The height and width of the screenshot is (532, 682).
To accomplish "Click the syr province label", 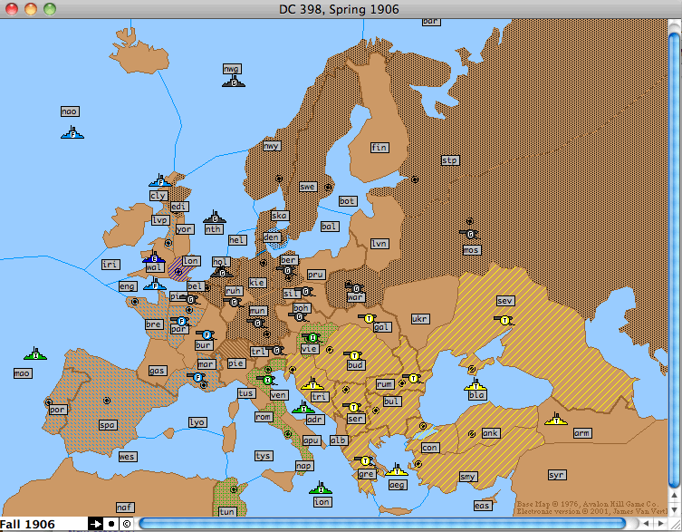I will (557, 475).
